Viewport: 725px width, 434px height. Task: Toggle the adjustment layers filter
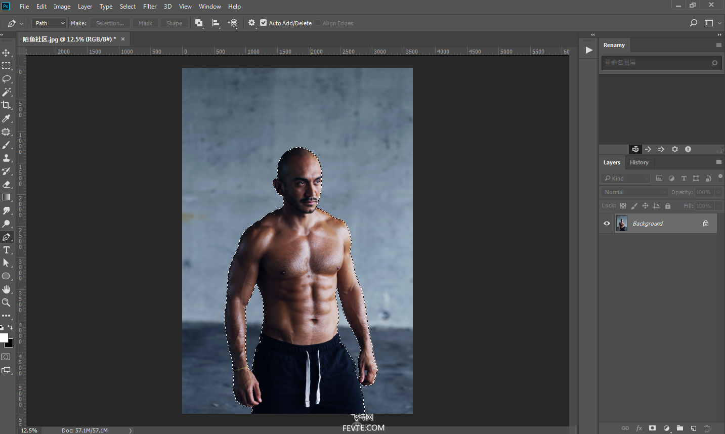[x=671, y=178]
